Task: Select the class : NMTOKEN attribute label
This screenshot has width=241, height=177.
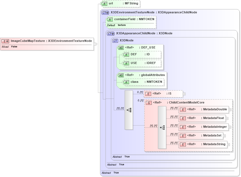Action: [146, 82]
